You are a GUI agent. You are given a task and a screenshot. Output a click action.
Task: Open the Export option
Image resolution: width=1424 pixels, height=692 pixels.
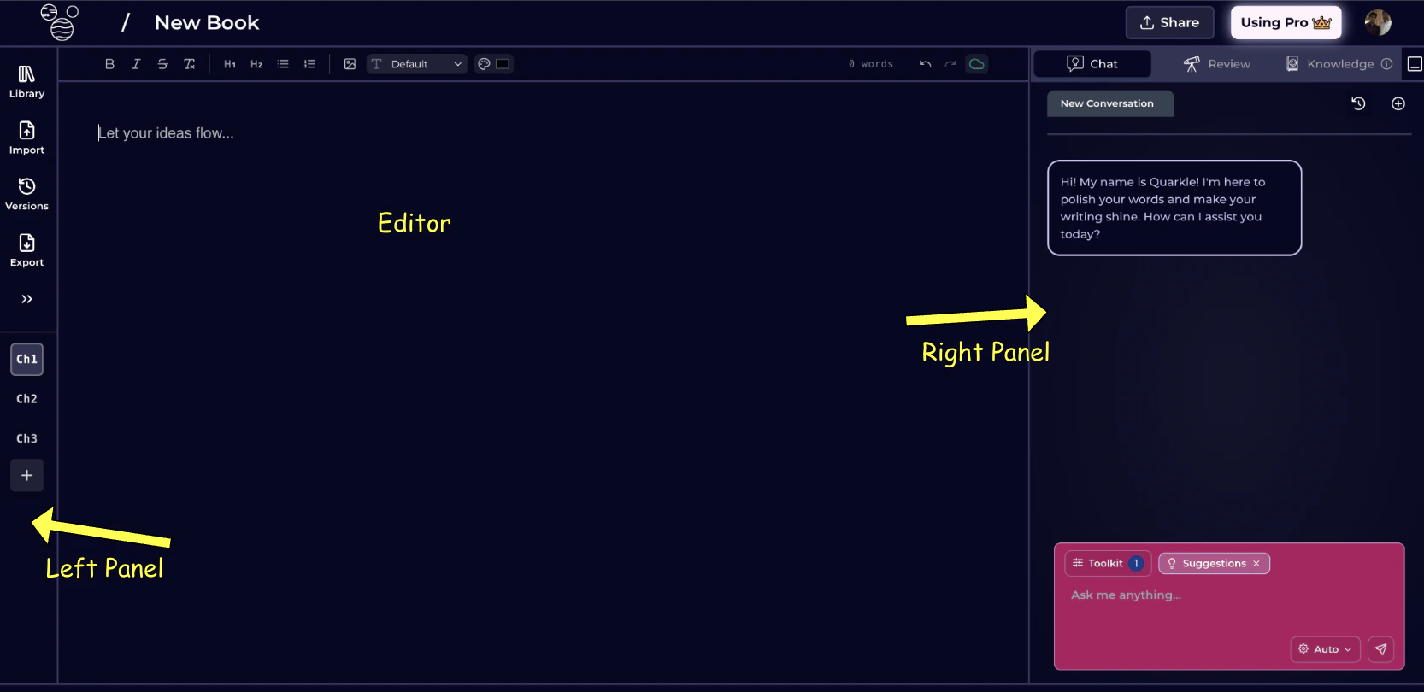pyautogui.click(x=26, y=251)
